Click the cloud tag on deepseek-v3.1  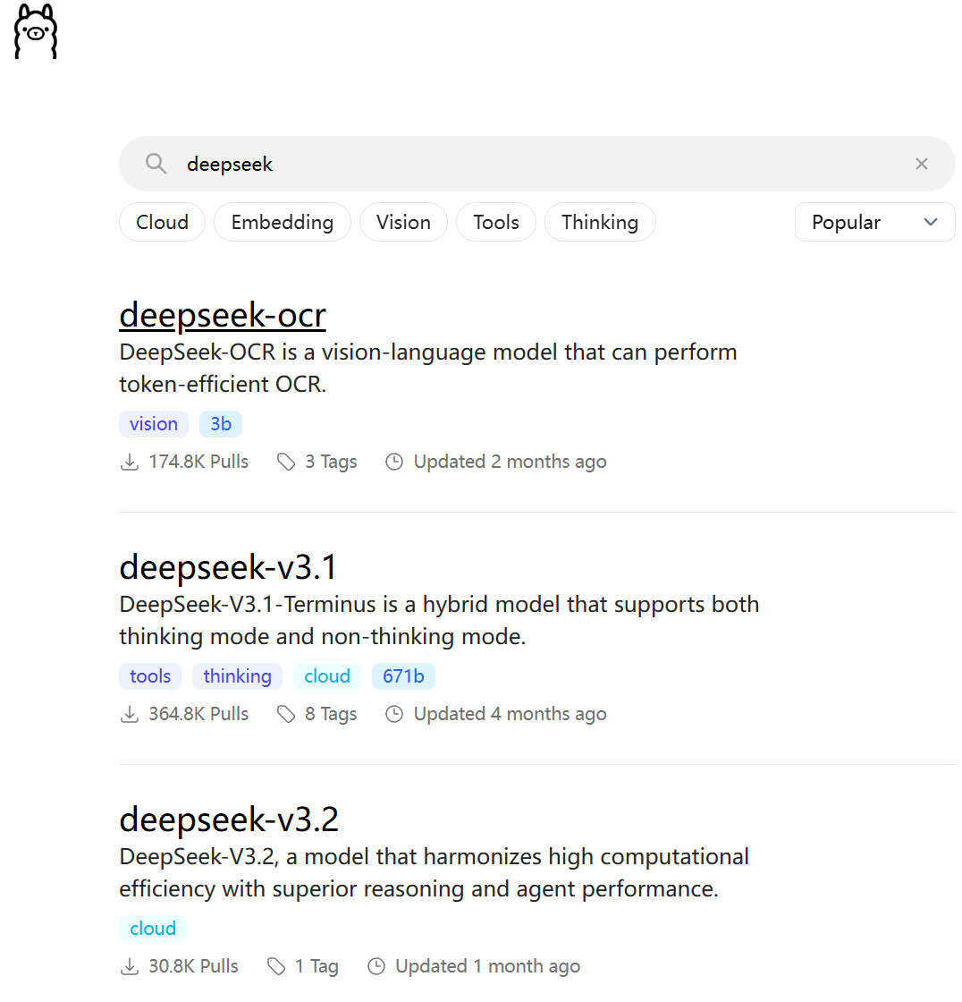point(327,676)
